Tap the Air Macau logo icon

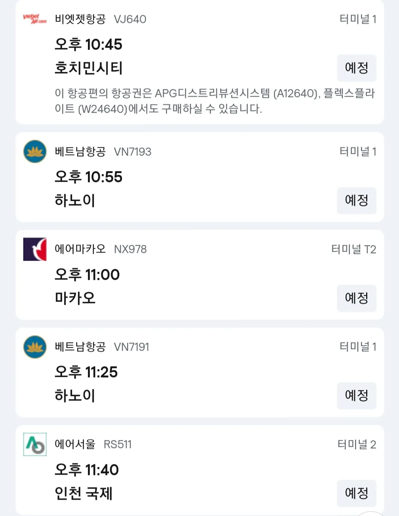[35, 249]
